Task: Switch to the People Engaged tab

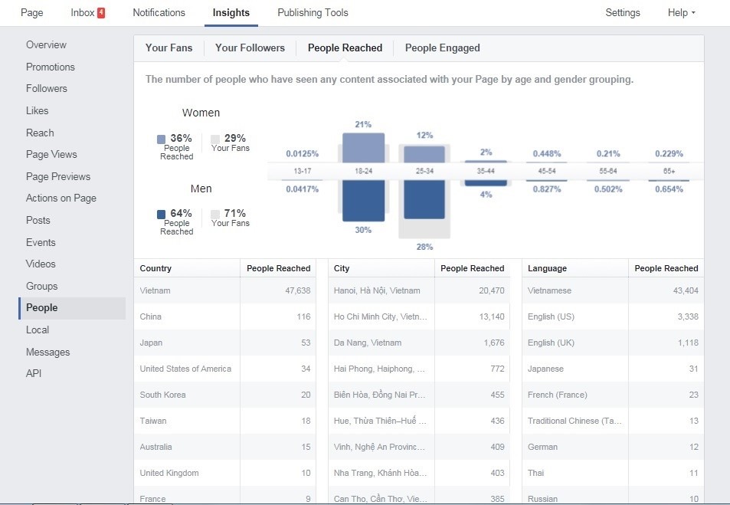Action: click(x=442, y=48)
